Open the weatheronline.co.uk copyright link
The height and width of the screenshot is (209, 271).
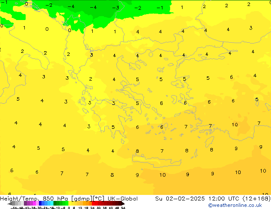(235, 205)
